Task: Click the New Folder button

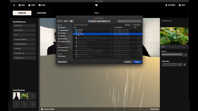Action: coord(62,62)
